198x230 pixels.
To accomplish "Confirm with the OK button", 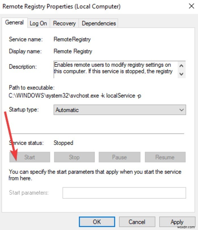I will tap(97, 222).
